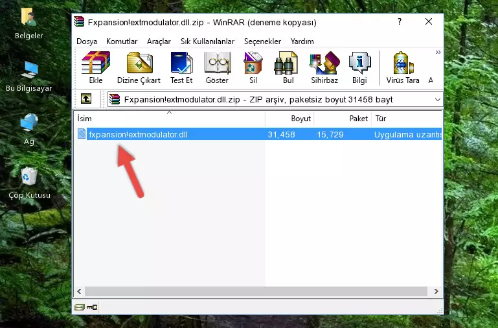
Task: Click Dizine Çıkart extract toolbar icon
Action: point(139,63)
